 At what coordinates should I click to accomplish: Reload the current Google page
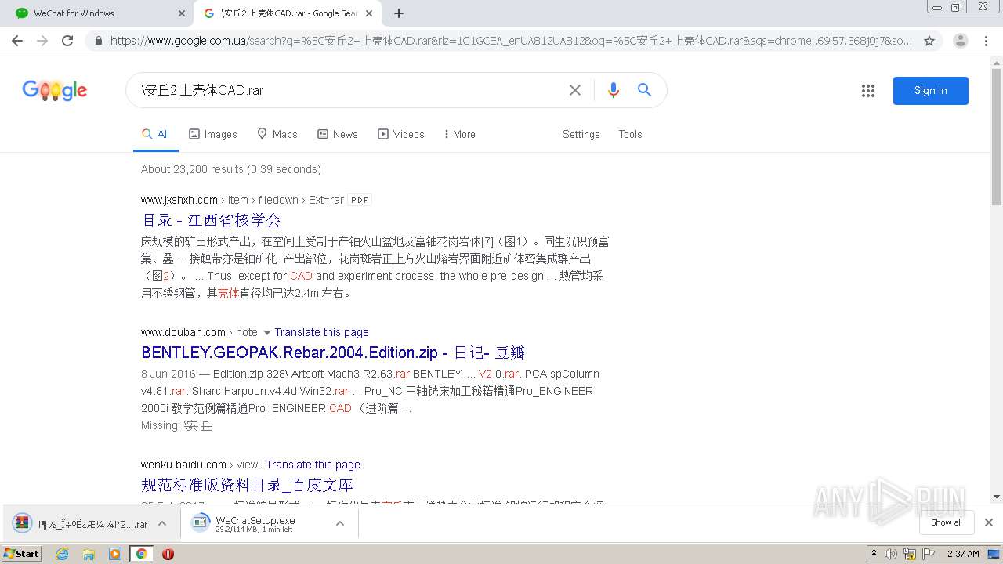click(67, 41)
